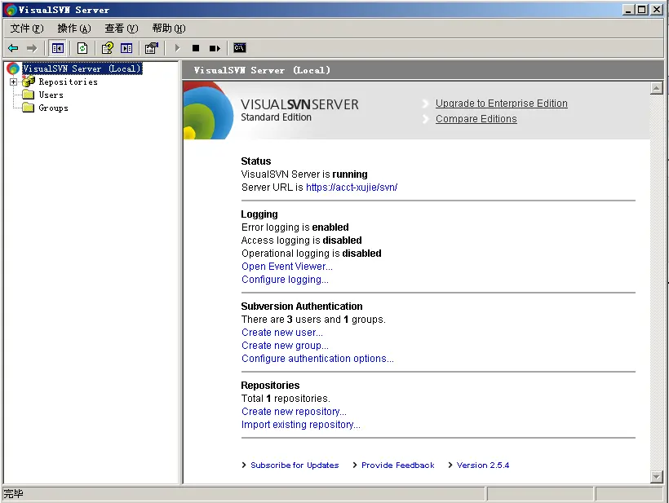Click the Version 2.5.4 link

(482, 465)
